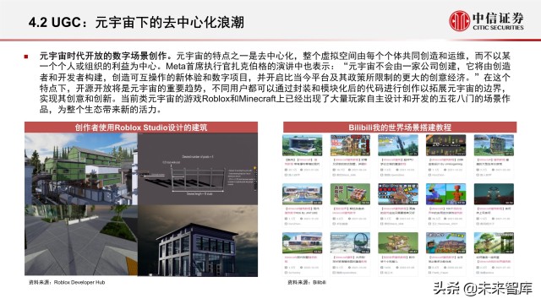This screenshot has height=304, width=541.
Task: Open the paved plaza with planters image
Action: (x=81, y=240)
